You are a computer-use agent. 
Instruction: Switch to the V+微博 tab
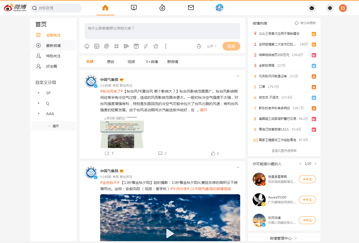152,62
